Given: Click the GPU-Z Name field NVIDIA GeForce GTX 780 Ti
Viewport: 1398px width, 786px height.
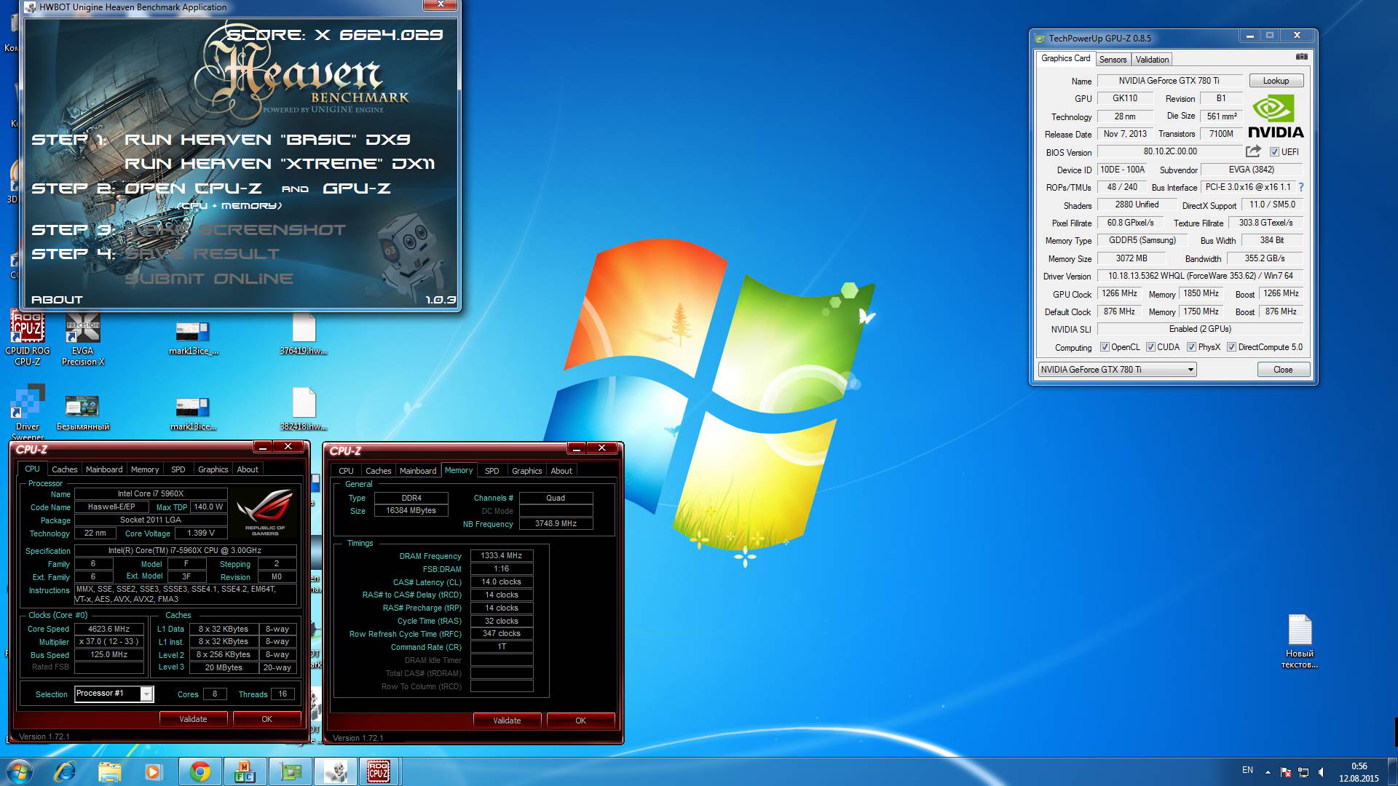Looking at the screenshot, I should pos(1169,81).
